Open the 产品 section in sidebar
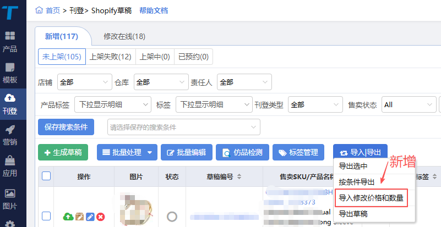Screen dimensions: 441x227 10,41
